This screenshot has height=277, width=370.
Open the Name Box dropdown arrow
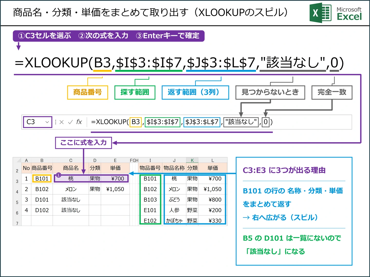pyautogui.click(x=47, y=122)
